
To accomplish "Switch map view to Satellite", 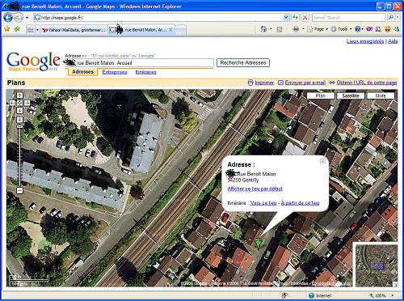I will [351, 95].
